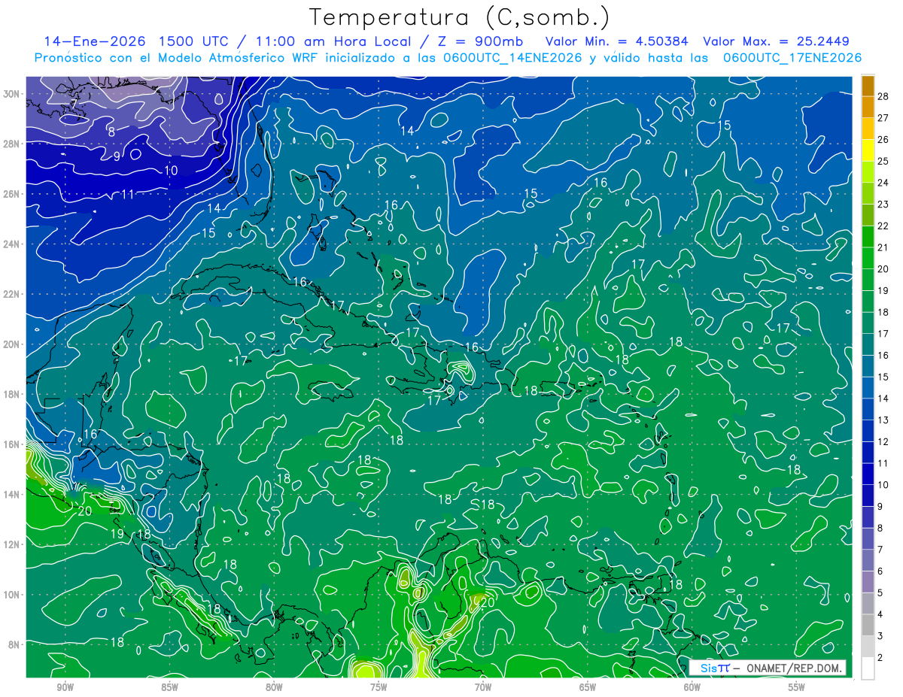Click the 8N latitude label

[13, 644]
